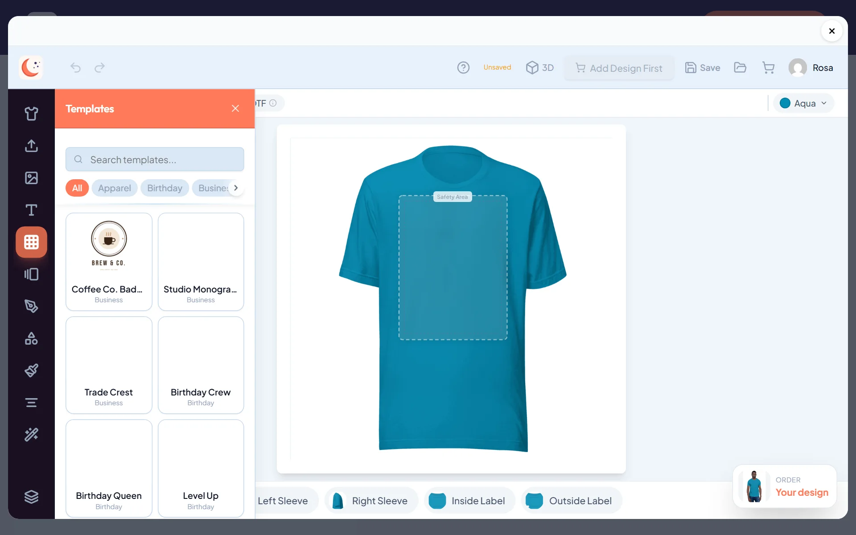The image size is (856, 535).
Task: Click the moon app logo
Action: [x=31, y=68]
